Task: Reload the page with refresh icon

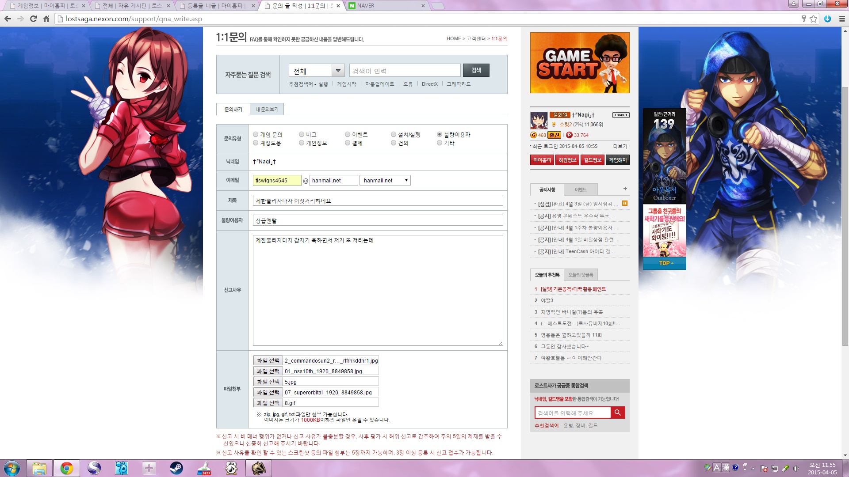Action: (33, 19)
